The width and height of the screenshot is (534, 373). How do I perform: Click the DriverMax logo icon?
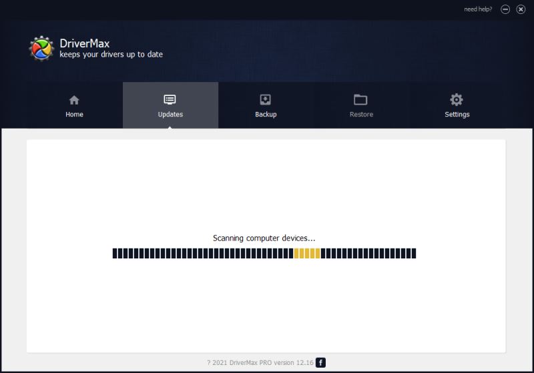click(41, 49)
